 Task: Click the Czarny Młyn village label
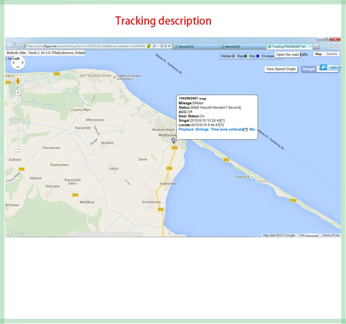coord(81,110)
